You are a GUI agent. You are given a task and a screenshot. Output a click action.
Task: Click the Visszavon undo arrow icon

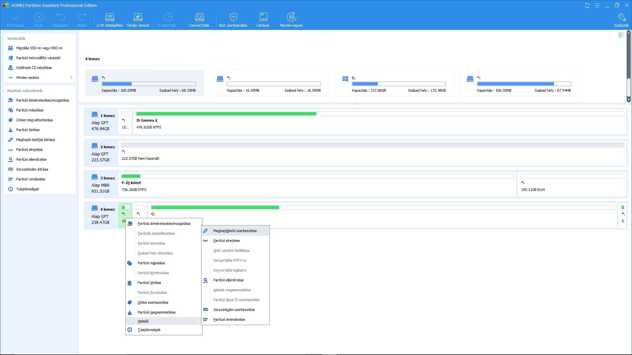tap(60, 17)
